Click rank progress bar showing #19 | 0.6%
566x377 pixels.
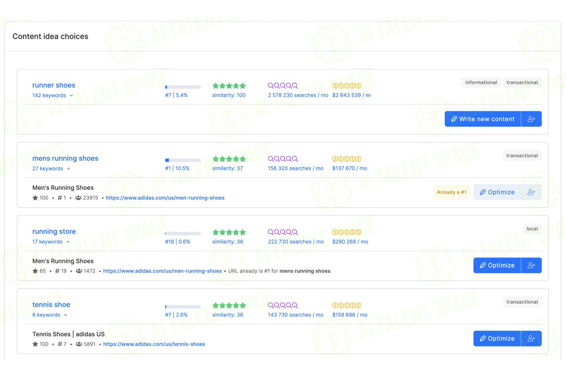[183, 233]
